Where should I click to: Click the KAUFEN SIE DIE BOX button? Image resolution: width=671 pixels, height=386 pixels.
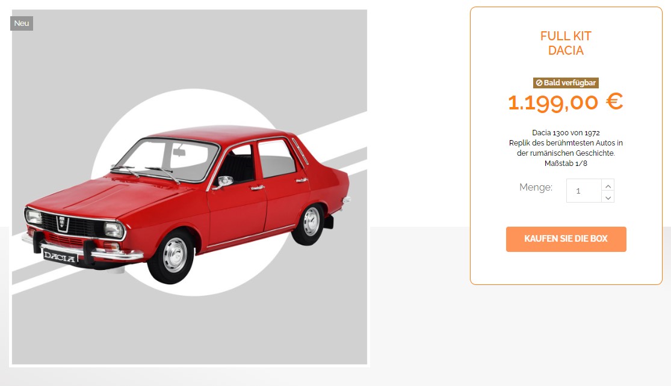point(566,239)
